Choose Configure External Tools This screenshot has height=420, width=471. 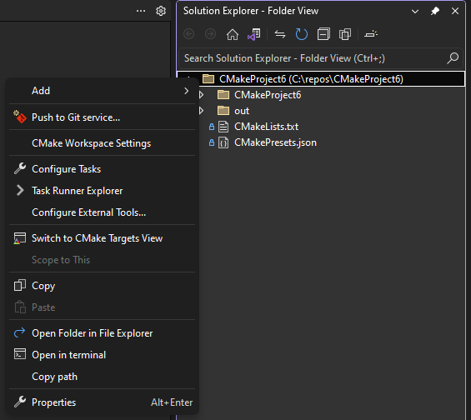(x=103, y=212)
